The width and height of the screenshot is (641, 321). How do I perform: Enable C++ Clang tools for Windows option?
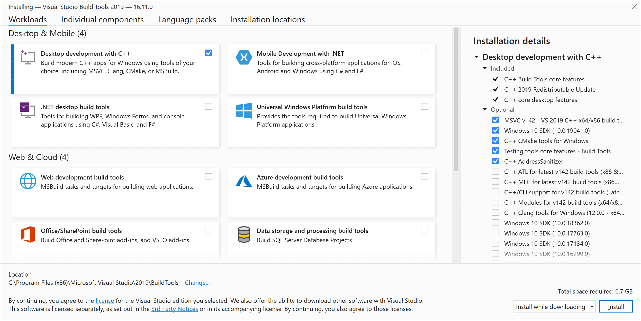click(495, 213)
